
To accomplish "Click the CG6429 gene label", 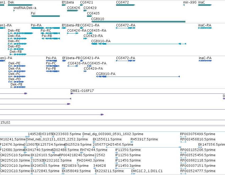I will click(90, 8).
